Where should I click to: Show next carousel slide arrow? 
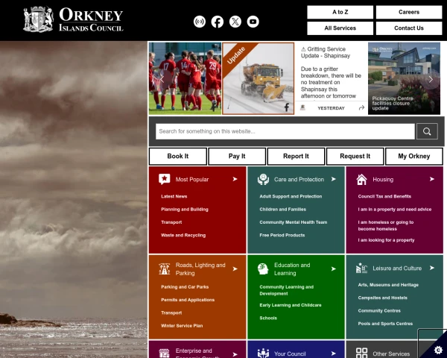431,79
